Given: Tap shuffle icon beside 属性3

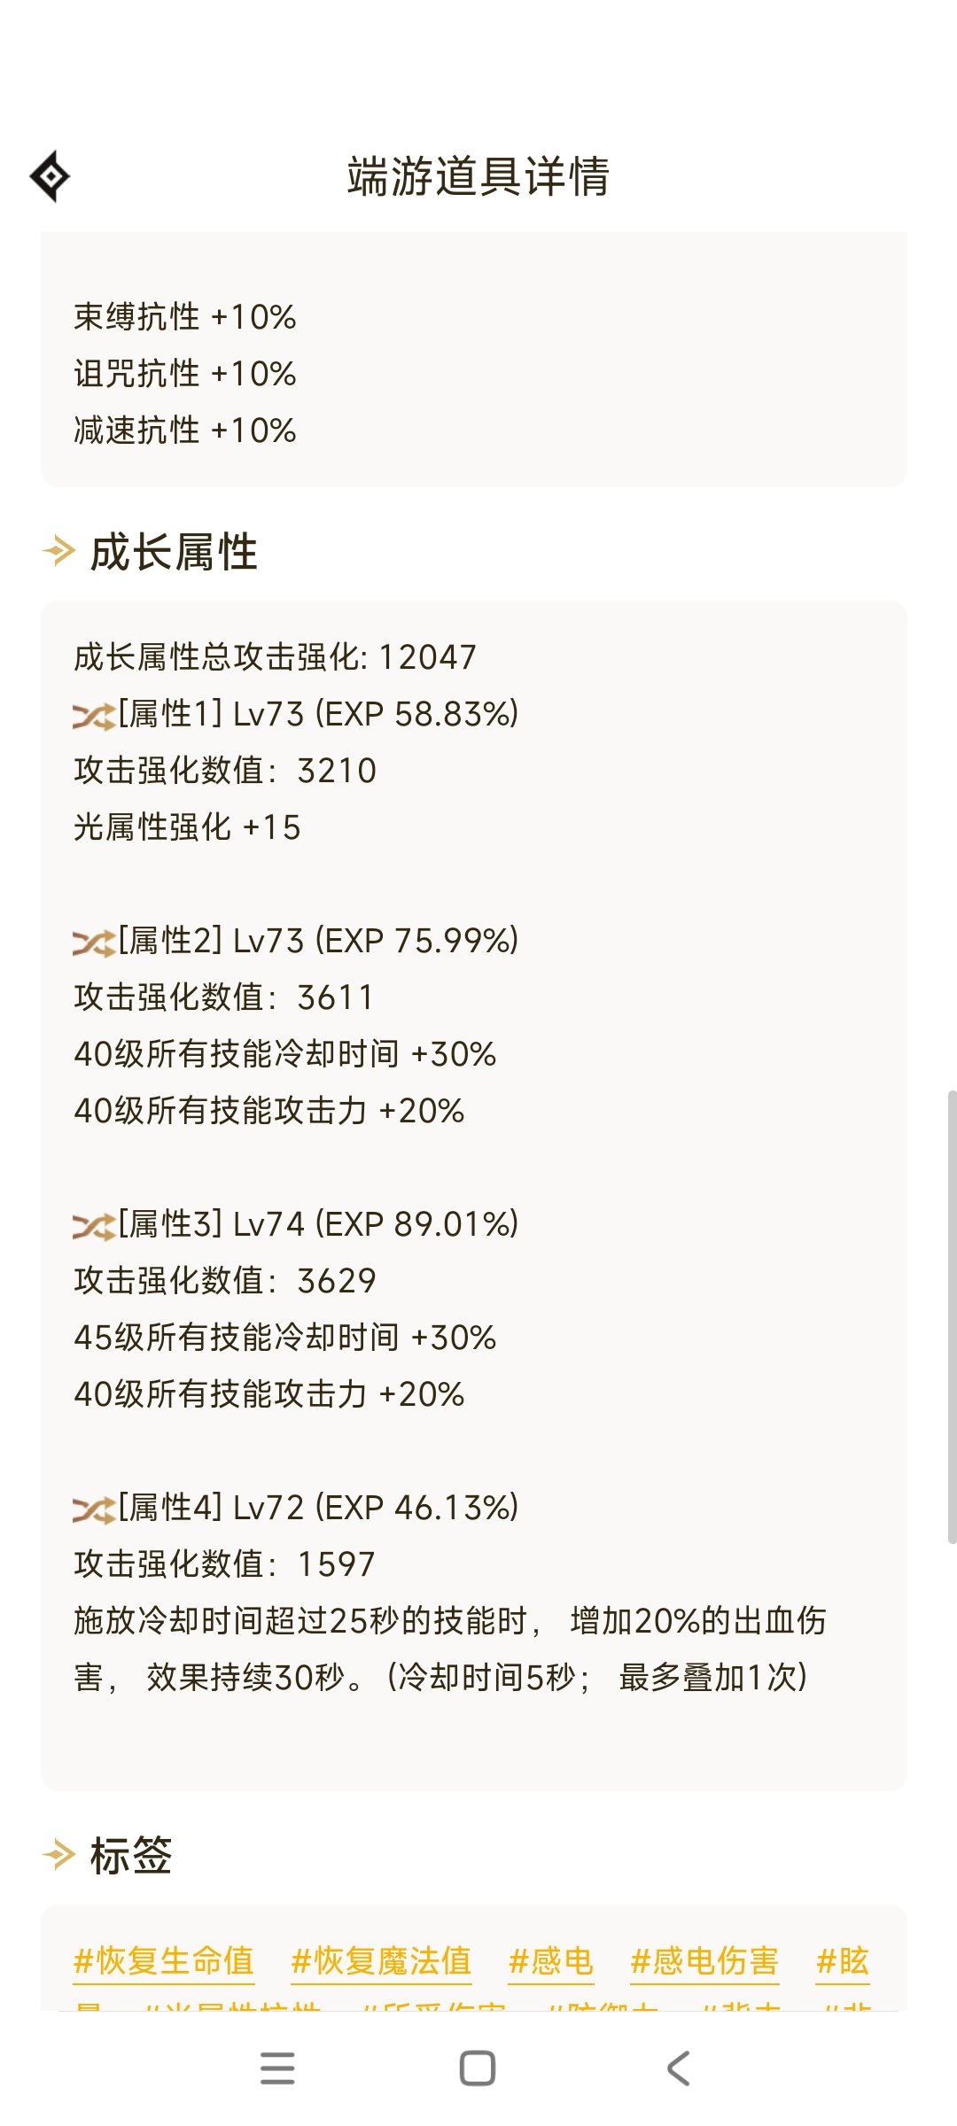Looking at the screenshot, I should click(94, 1226).
